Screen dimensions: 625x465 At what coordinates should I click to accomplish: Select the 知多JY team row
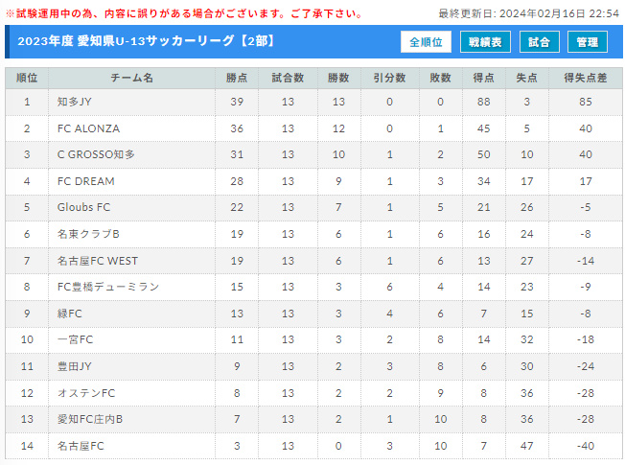[x=313, y=102]
